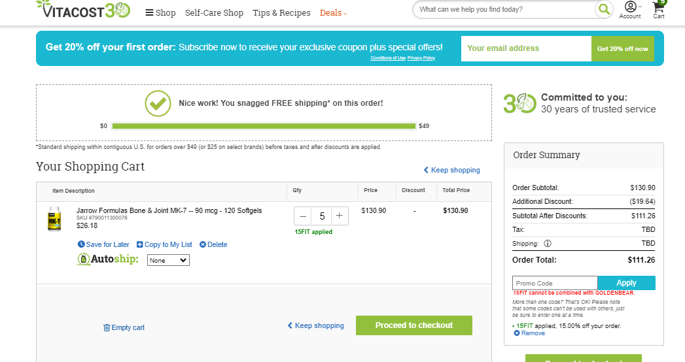This screenshot has width=685, height=362.
Task: Open the Autoship frequency dropdown
Action: (168, 260)
